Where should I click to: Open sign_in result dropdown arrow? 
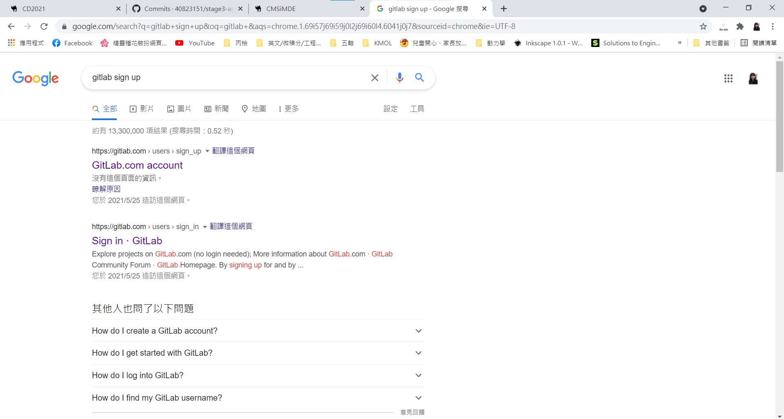pyautogui.click(x=205, y=227)
